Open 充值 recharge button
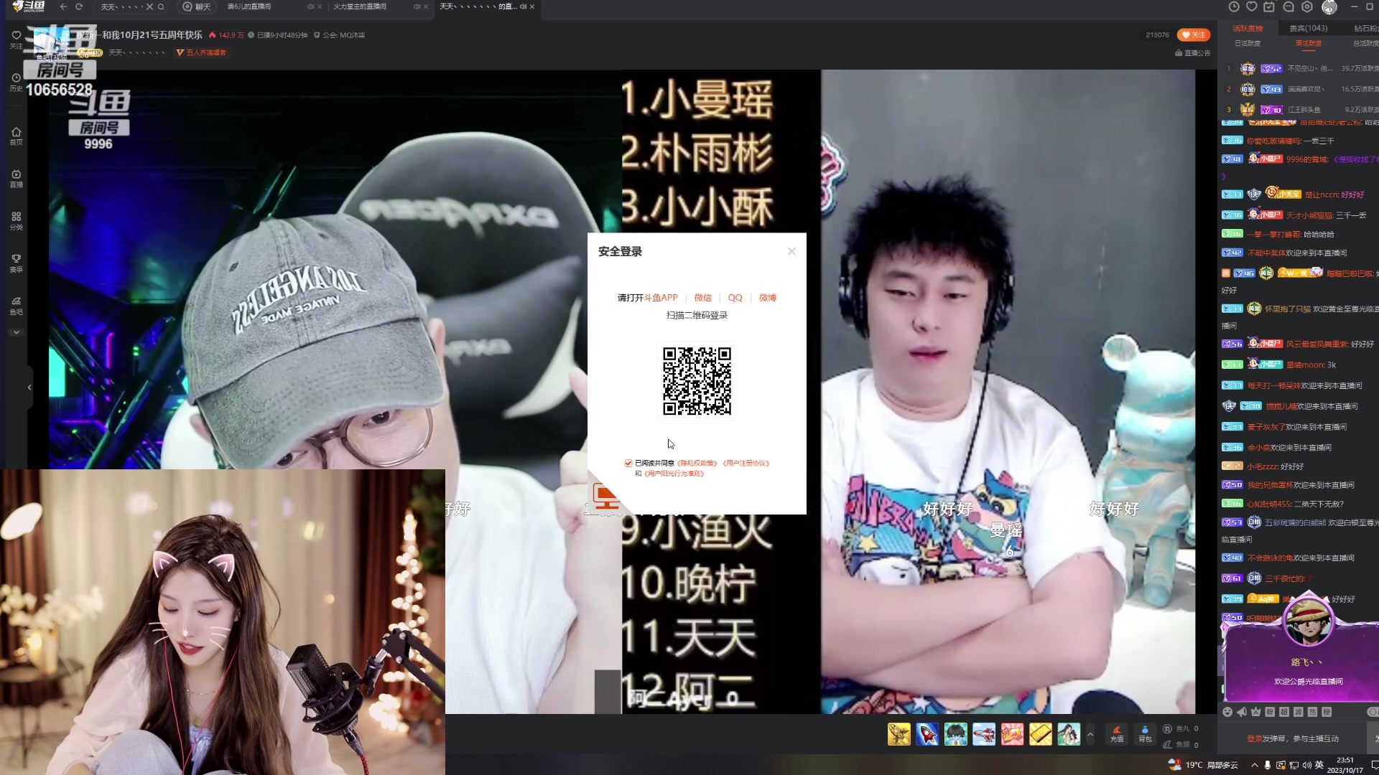Image resolution: width=1379 pixels, height=775 pixels. click(1117, 734)
